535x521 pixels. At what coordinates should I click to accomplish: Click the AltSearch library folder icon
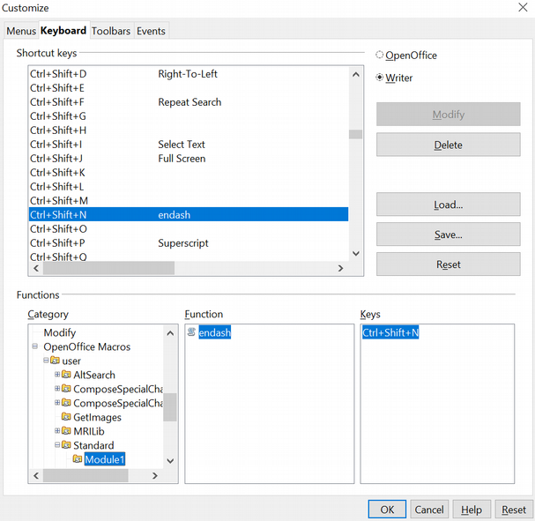66,375
